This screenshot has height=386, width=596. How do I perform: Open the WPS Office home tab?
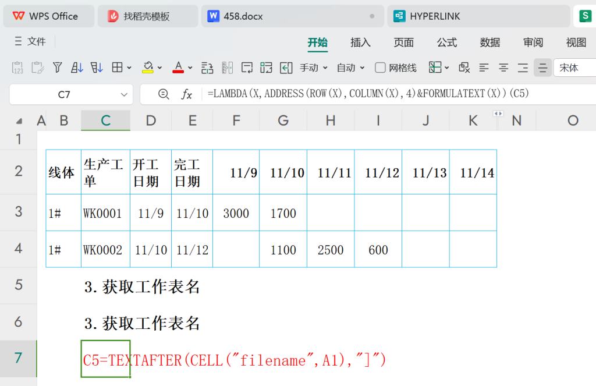49,16
